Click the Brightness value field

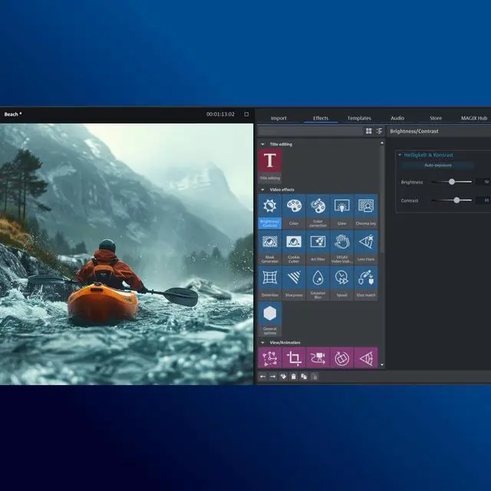(x=483, y=182)
